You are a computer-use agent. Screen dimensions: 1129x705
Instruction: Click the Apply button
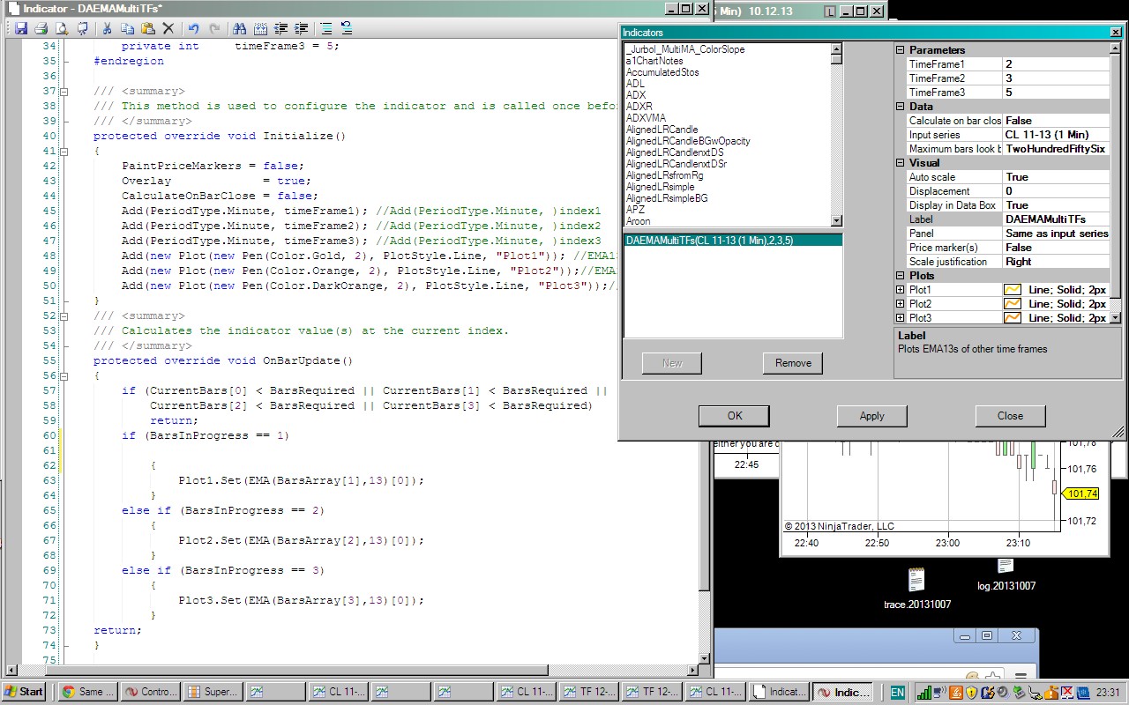(871, 416)
